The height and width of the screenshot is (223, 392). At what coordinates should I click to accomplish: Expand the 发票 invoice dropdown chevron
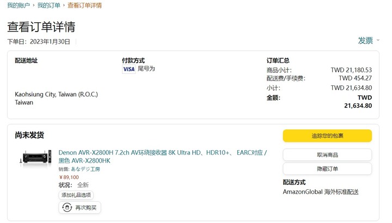tap(378, 40)
